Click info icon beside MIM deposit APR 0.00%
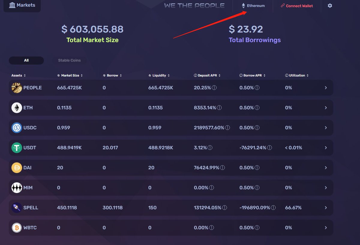Screen dimensions: 360x245 (x=211, y=188)
